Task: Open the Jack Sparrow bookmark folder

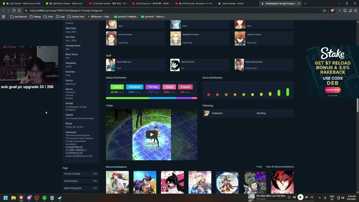Action: (x=19, y=17)
